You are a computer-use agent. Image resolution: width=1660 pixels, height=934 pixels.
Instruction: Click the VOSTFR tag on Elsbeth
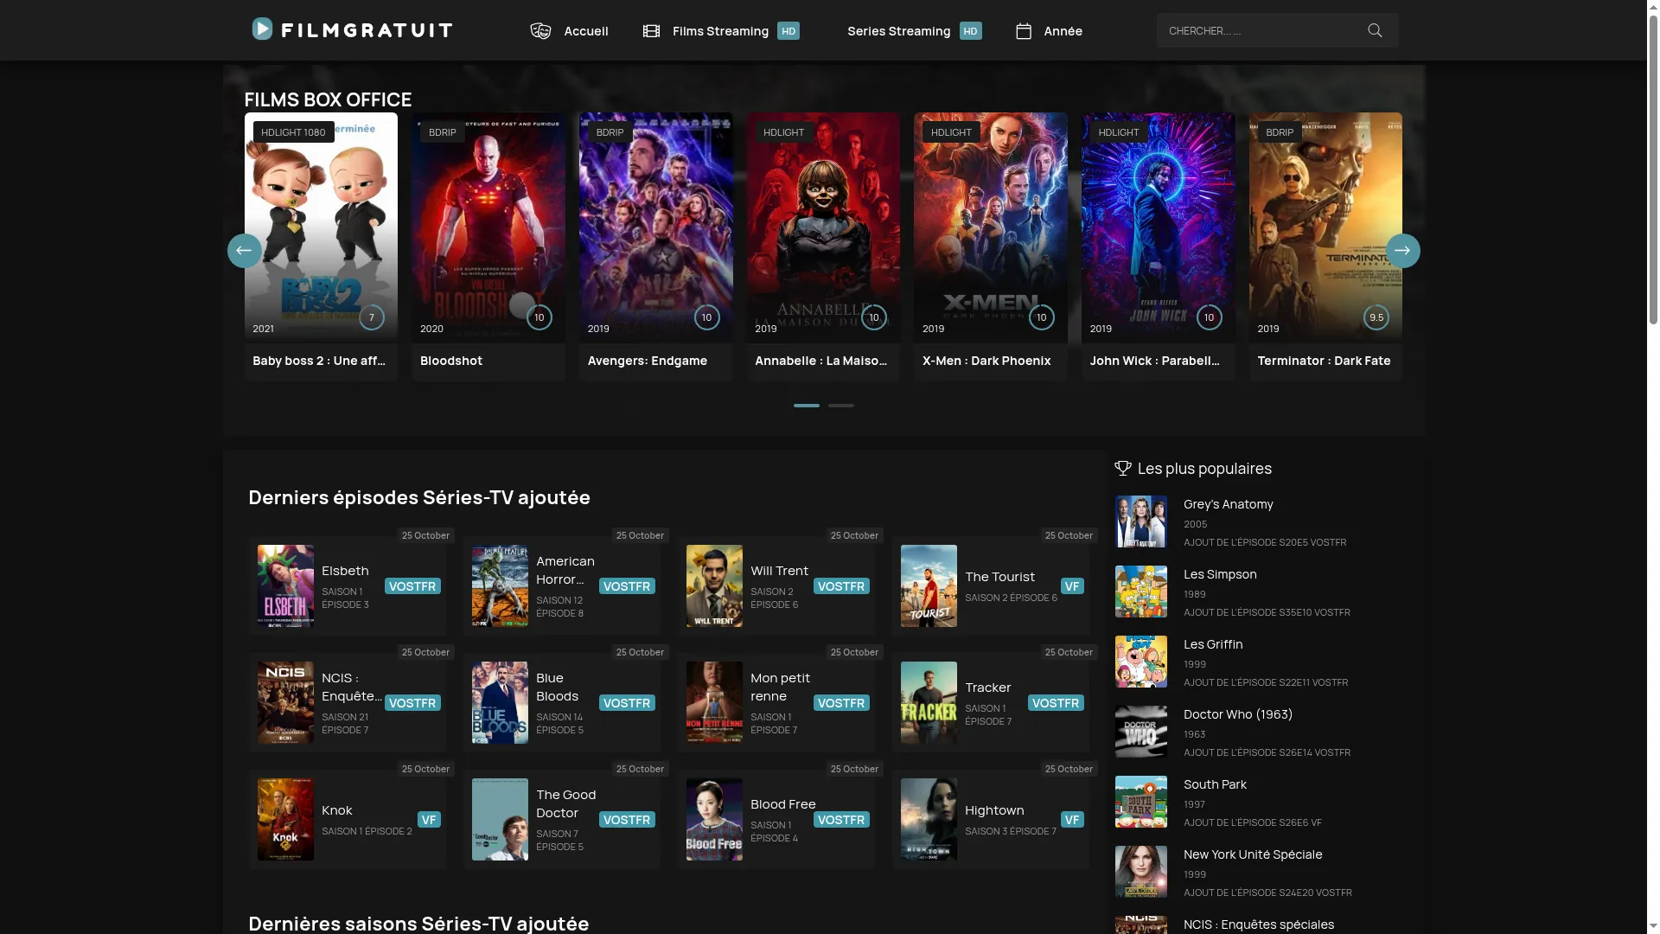[x=412, y=586]
